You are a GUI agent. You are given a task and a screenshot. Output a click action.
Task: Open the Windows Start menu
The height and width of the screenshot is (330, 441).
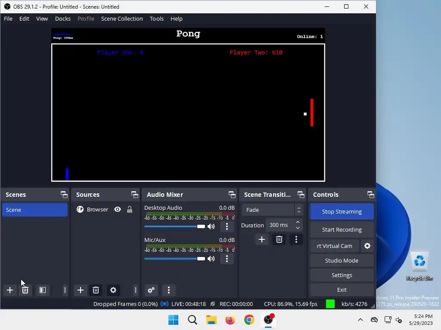173,320
